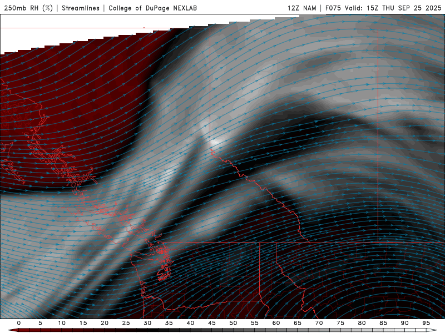The width and height of the screenshot is (445, 333).
Task: Click the "85" label on color scale
Action: pos(383,323)
